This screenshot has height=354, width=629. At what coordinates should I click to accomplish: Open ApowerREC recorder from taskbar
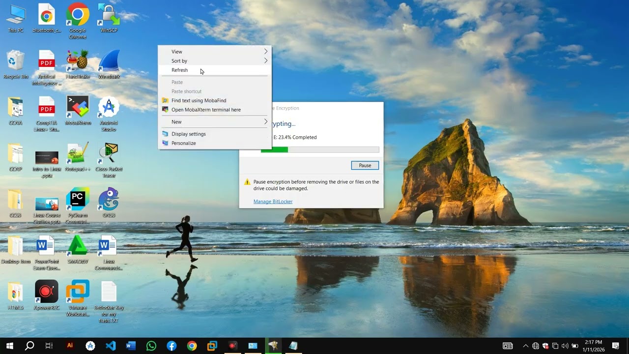pos(232,346)
